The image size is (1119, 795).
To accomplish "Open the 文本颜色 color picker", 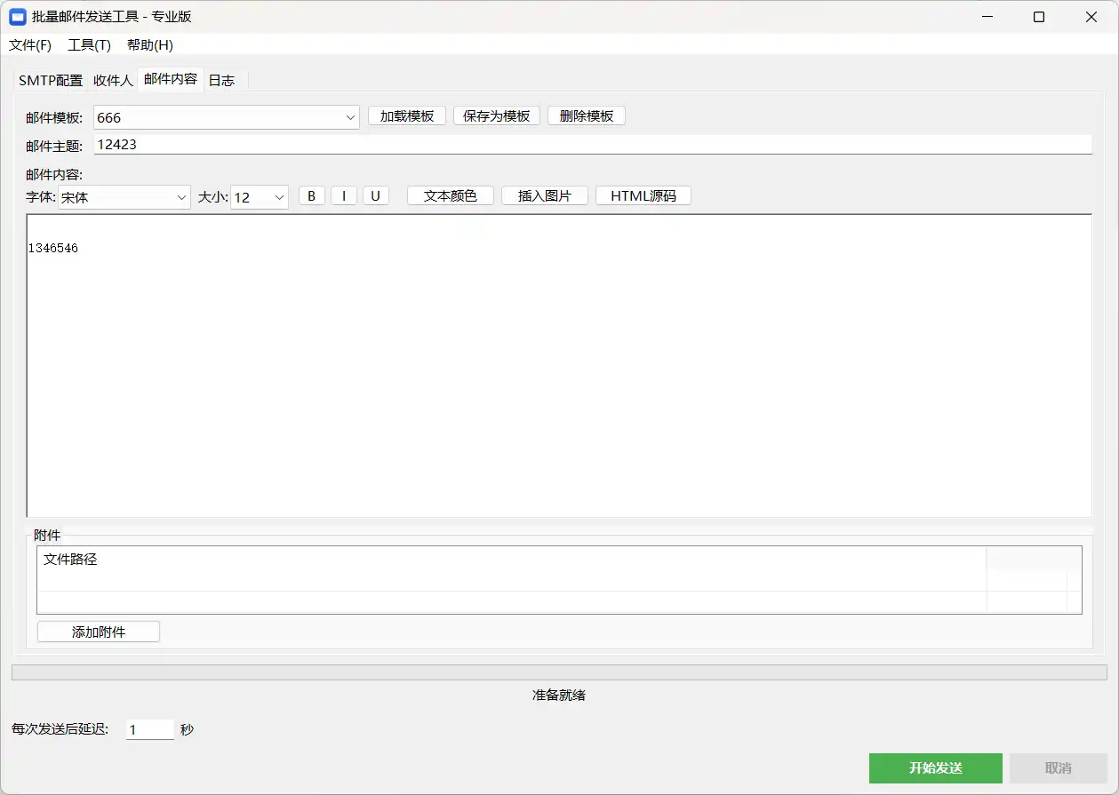I will [x=451, y=195].
